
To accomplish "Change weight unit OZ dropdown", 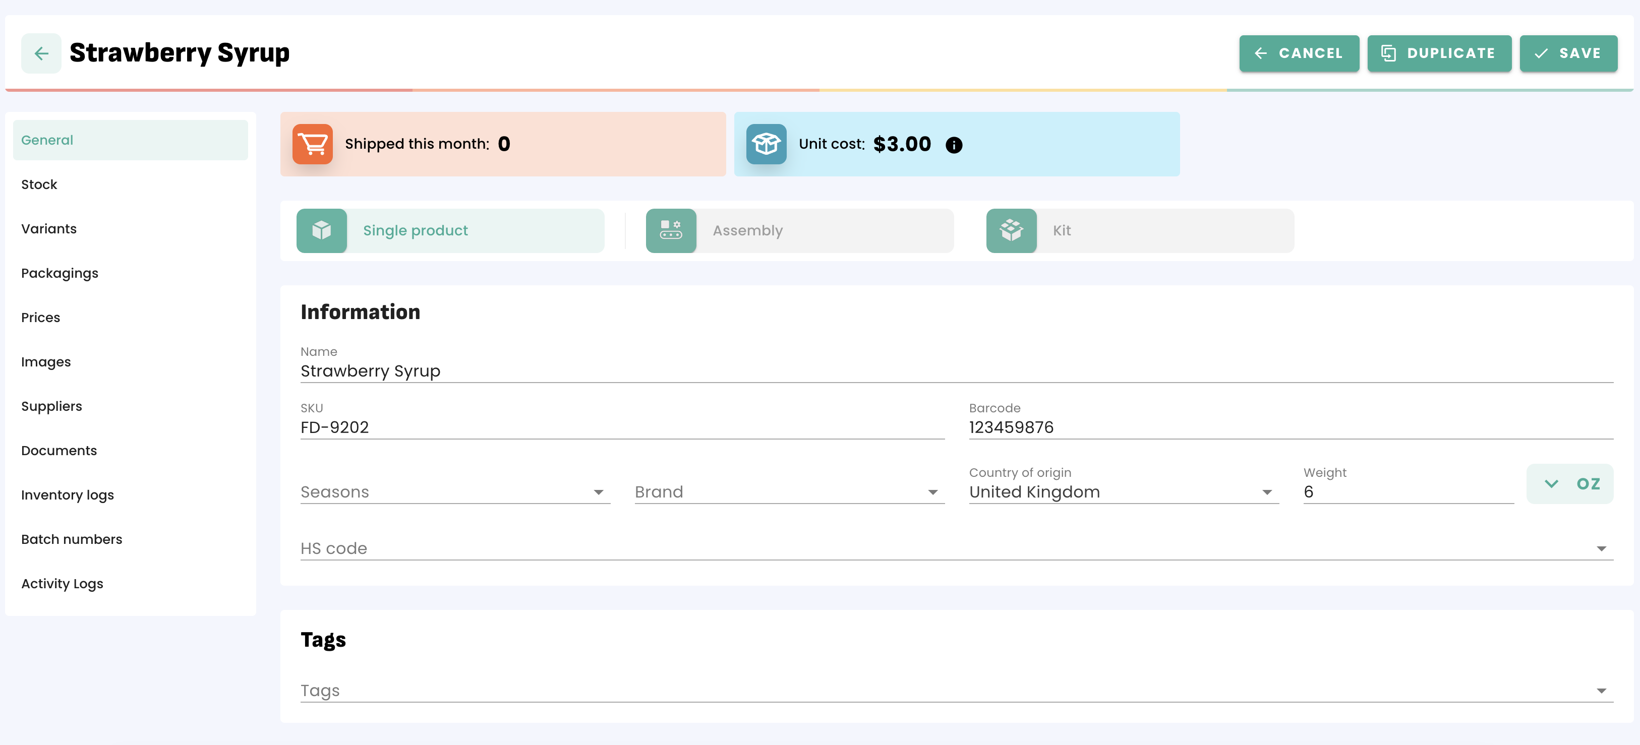I will tap(1569, 483).
